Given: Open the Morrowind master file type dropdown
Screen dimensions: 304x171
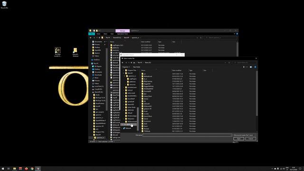Looking at the screenshot, I should pos(244,135).
